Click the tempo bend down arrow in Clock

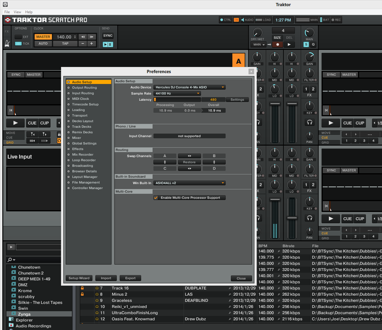pos(83,37)
